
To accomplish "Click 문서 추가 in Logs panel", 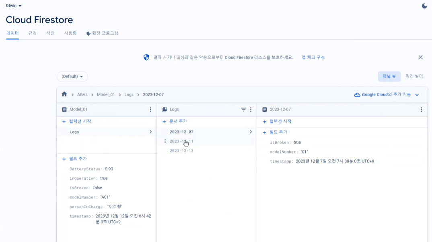I will (178, 121).
